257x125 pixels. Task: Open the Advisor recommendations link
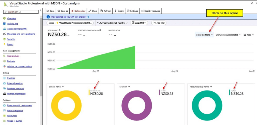coord(19,66)
